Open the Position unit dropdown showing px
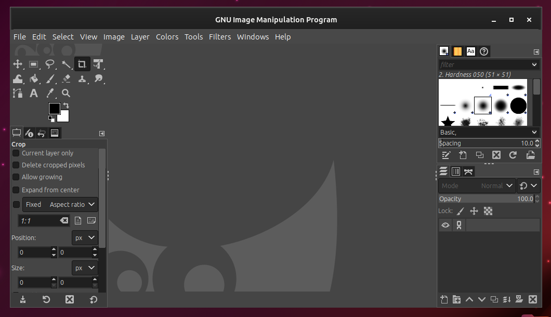The height and width of the screenshot is (317, 551). pos(85,237)
